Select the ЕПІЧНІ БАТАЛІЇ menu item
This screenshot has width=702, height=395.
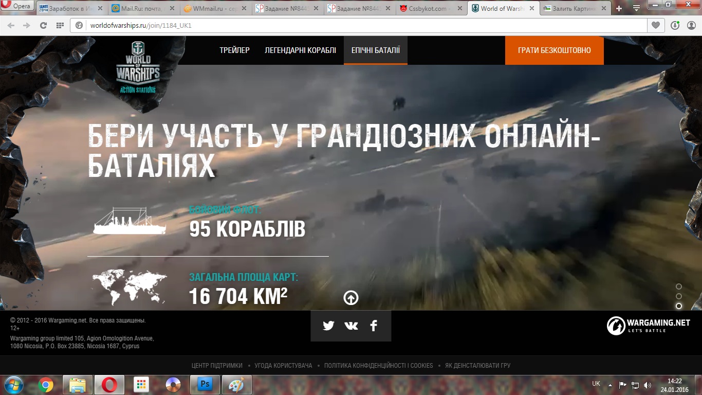pyautogui.click(x=376, y=50)
